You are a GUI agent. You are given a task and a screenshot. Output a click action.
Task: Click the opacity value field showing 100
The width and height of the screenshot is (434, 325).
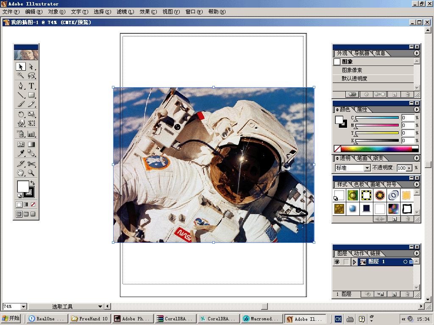tap(402, 168)
